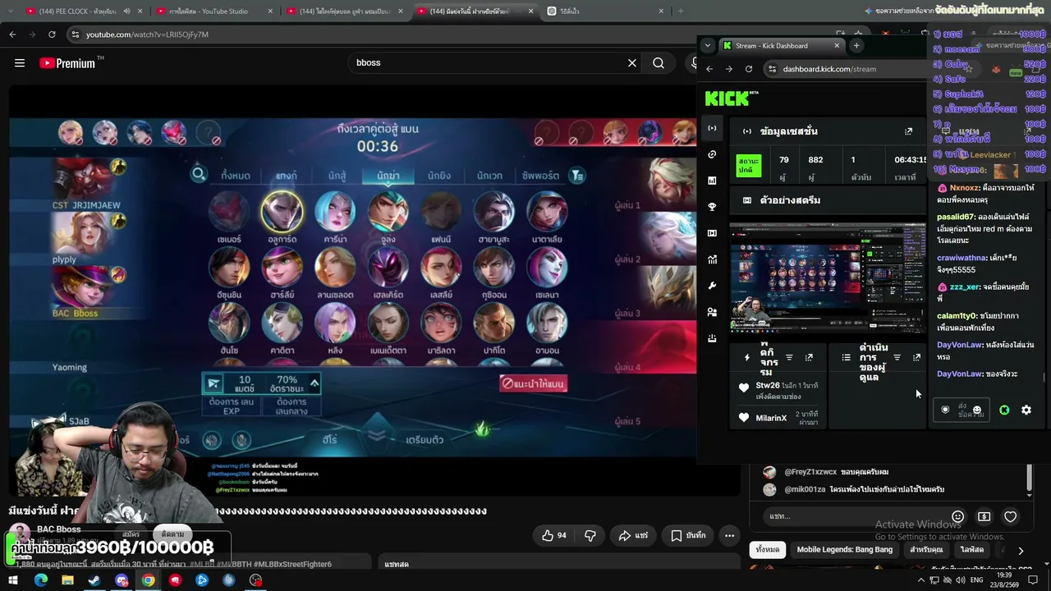
Task: Open the YouTube guide hamburger menu
Action: coord(20,63)
